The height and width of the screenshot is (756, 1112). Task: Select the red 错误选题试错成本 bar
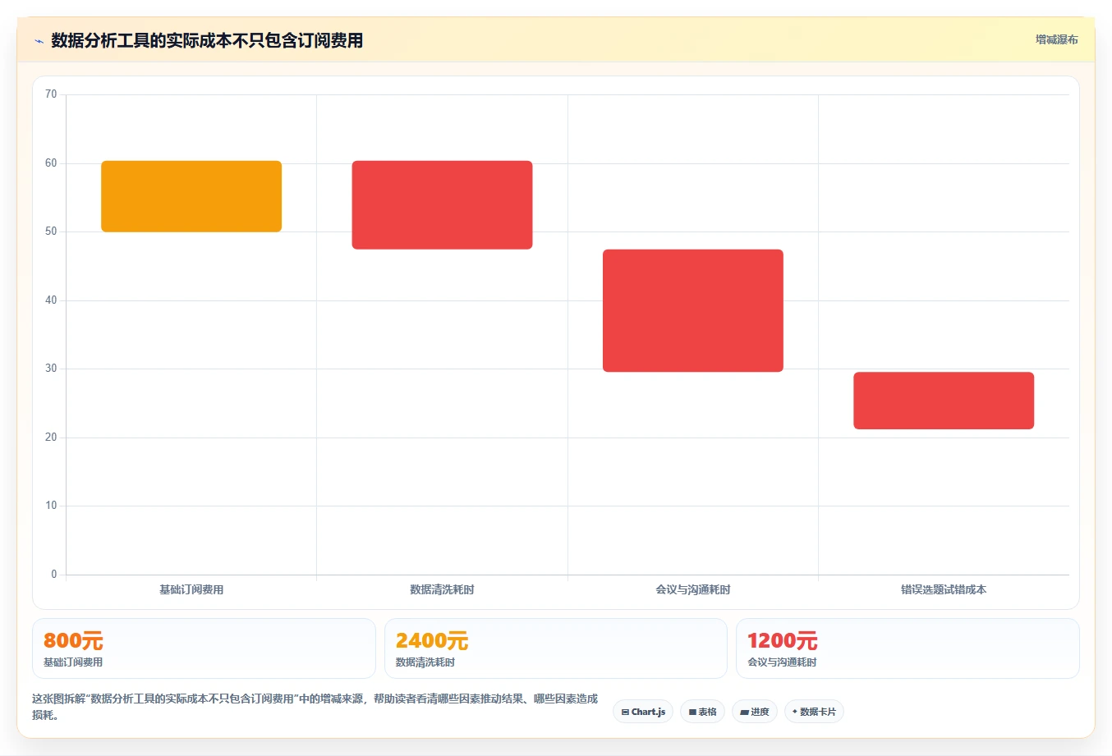point(944,401)
